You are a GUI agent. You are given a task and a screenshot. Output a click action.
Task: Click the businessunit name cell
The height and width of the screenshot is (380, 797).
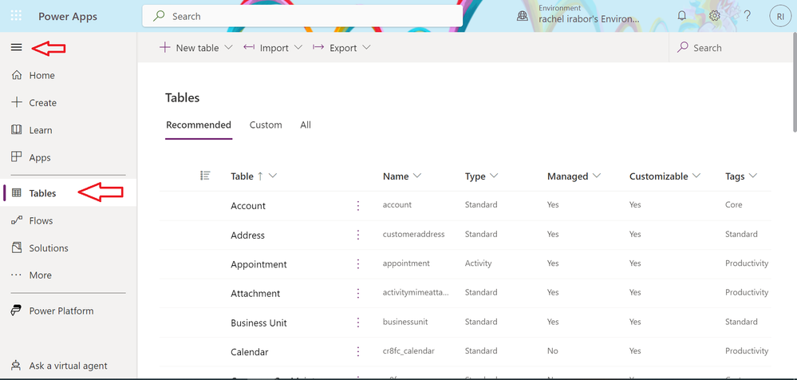[404, 322]
